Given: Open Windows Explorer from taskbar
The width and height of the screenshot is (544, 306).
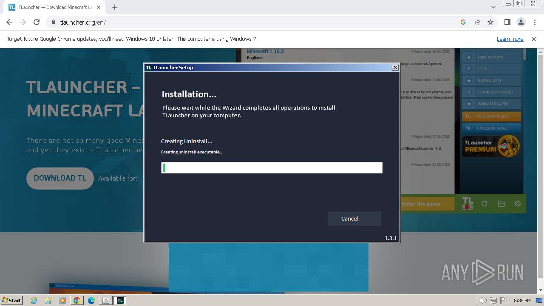Looking at the screenshot, I should pyautogui.click(x=48, y=300).
